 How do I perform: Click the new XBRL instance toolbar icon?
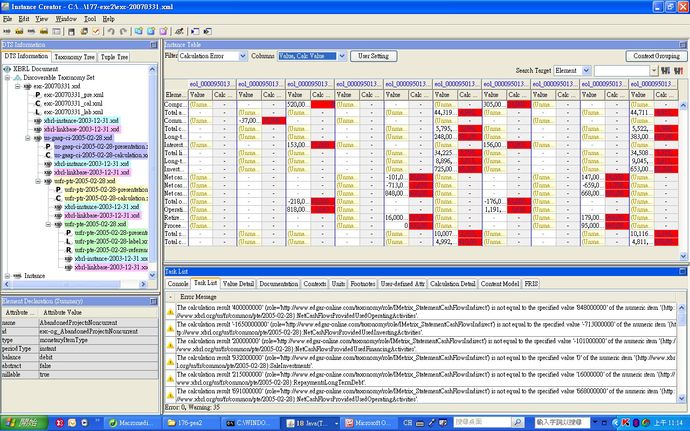[x=31, y=32]
